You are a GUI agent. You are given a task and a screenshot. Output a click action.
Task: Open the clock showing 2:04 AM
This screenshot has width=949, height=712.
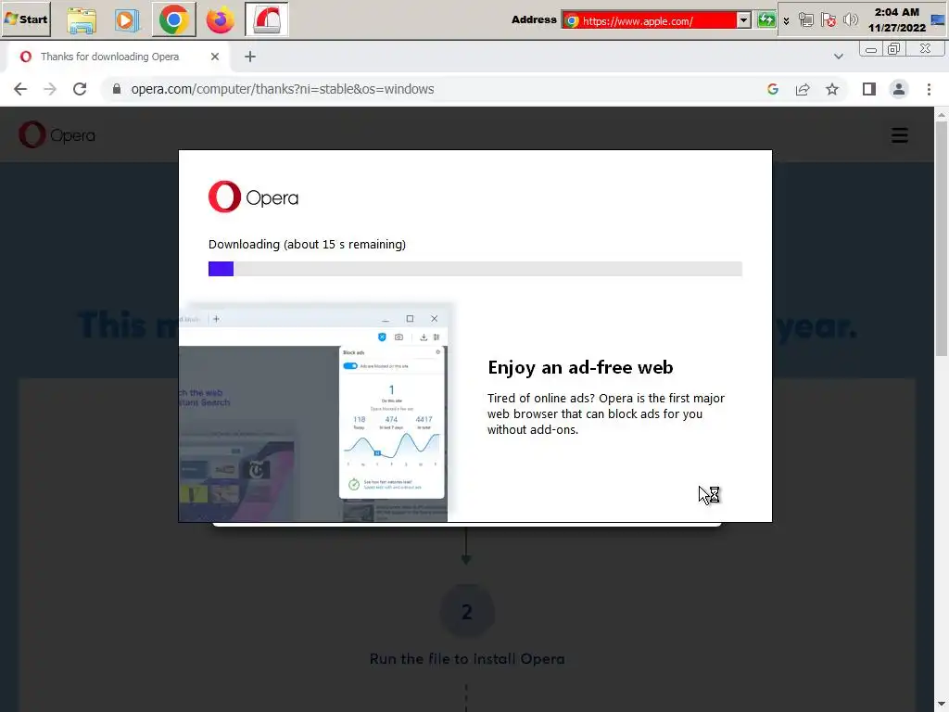point(896,19)
